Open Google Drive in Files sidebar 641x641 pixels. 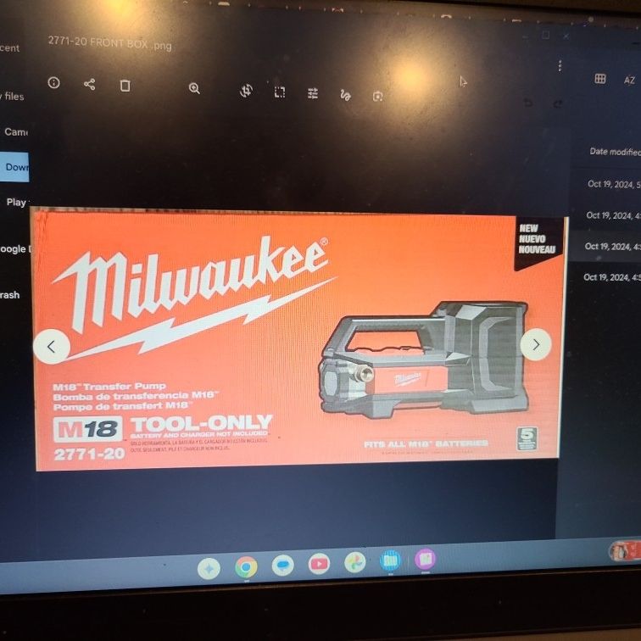tap(15, 248)
